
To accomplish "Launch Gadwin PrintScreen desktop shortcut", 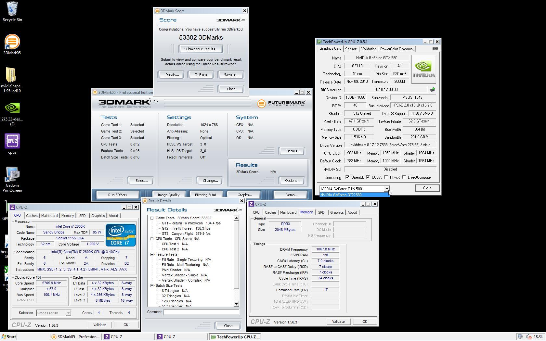I will pos(12,180).
